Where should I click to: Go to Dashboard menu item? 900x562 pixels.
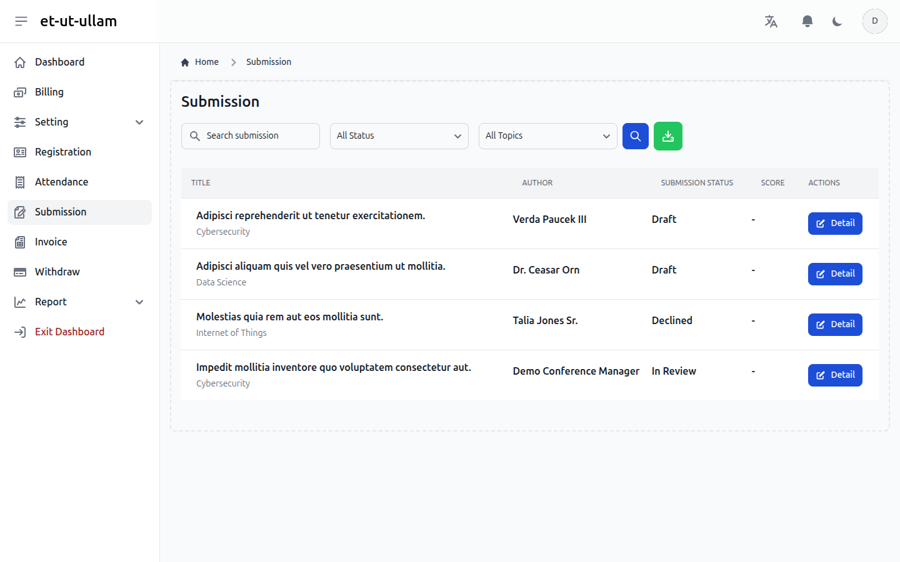coord(79,62)
